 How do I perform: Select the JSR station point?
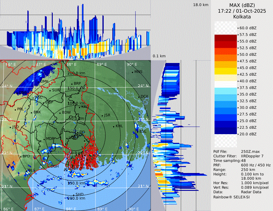point(102,115)
